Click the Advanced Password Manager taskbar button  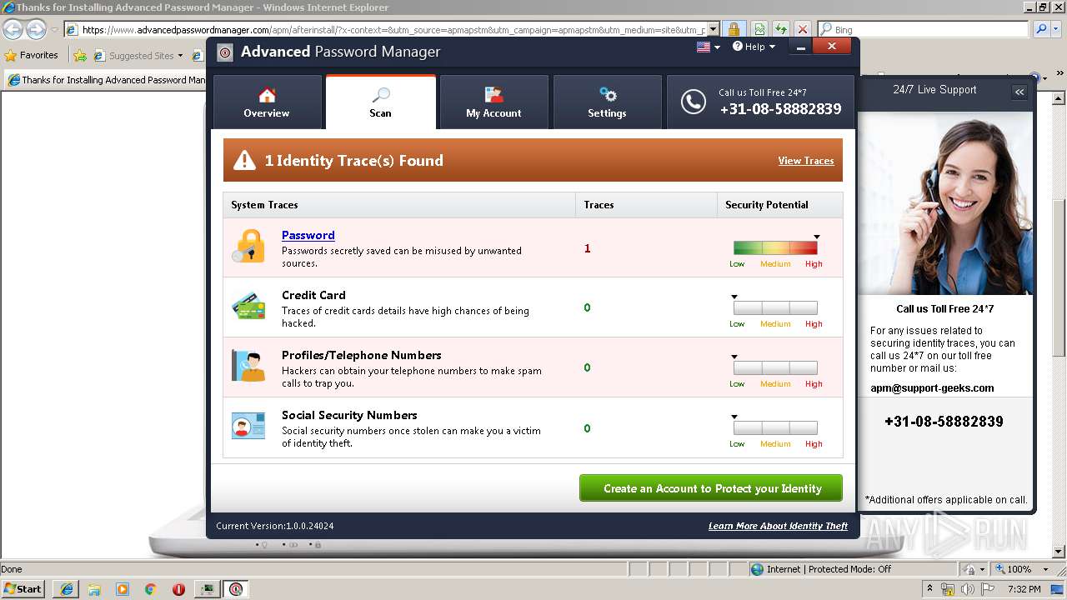236,589
